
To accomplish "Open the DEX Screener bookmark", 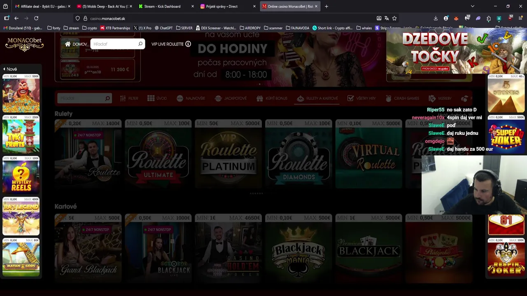I will 216,28.
